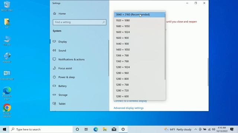
Task: Open Advanced display settings link
Action: [129, 108]
